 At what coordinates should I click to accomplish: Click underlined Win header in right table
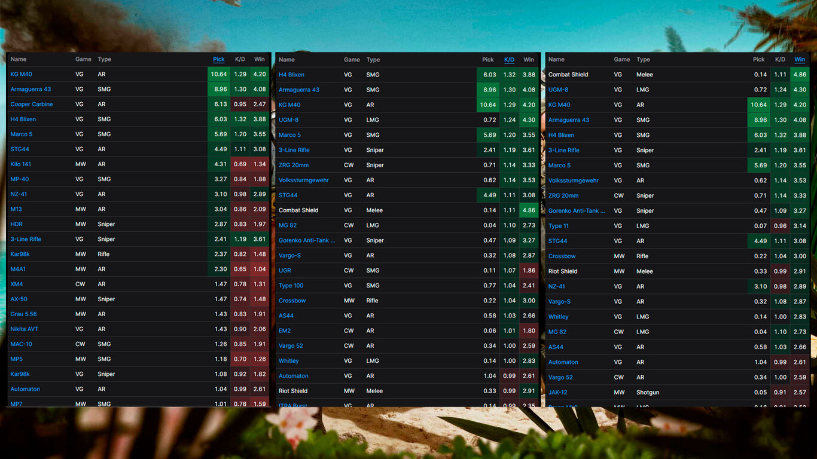point(799,60)
